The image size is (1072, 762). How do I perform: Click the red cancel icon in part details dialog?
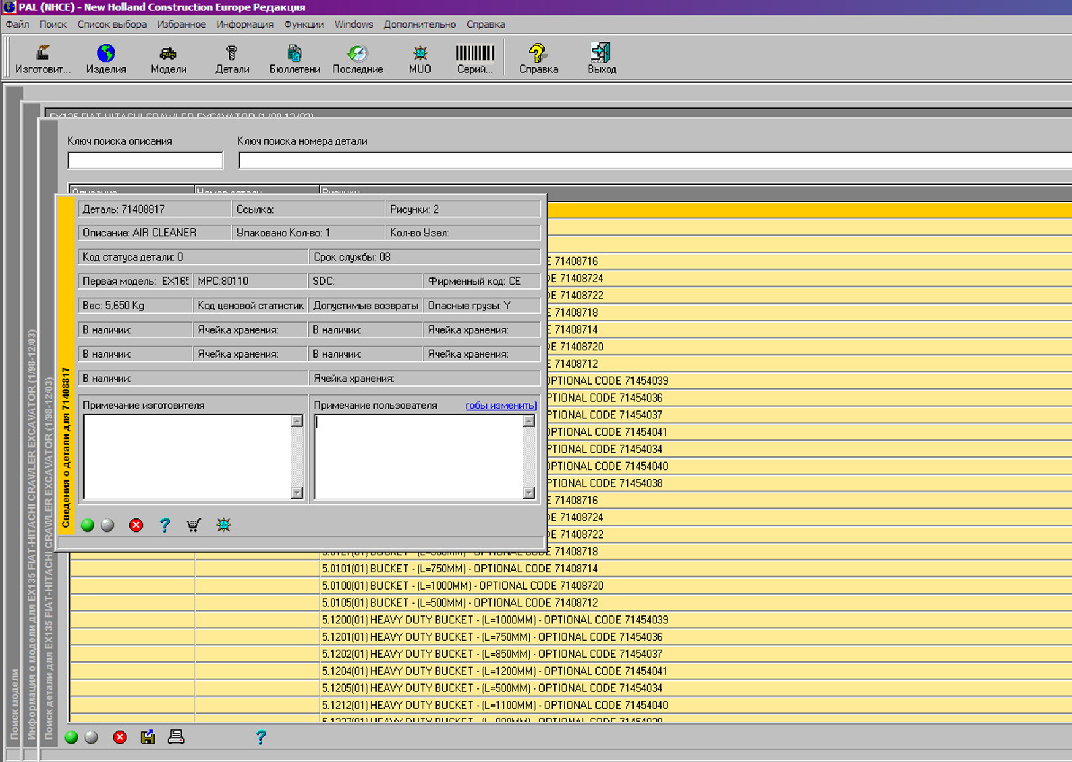pyautogui.click(x=136, y=525)
